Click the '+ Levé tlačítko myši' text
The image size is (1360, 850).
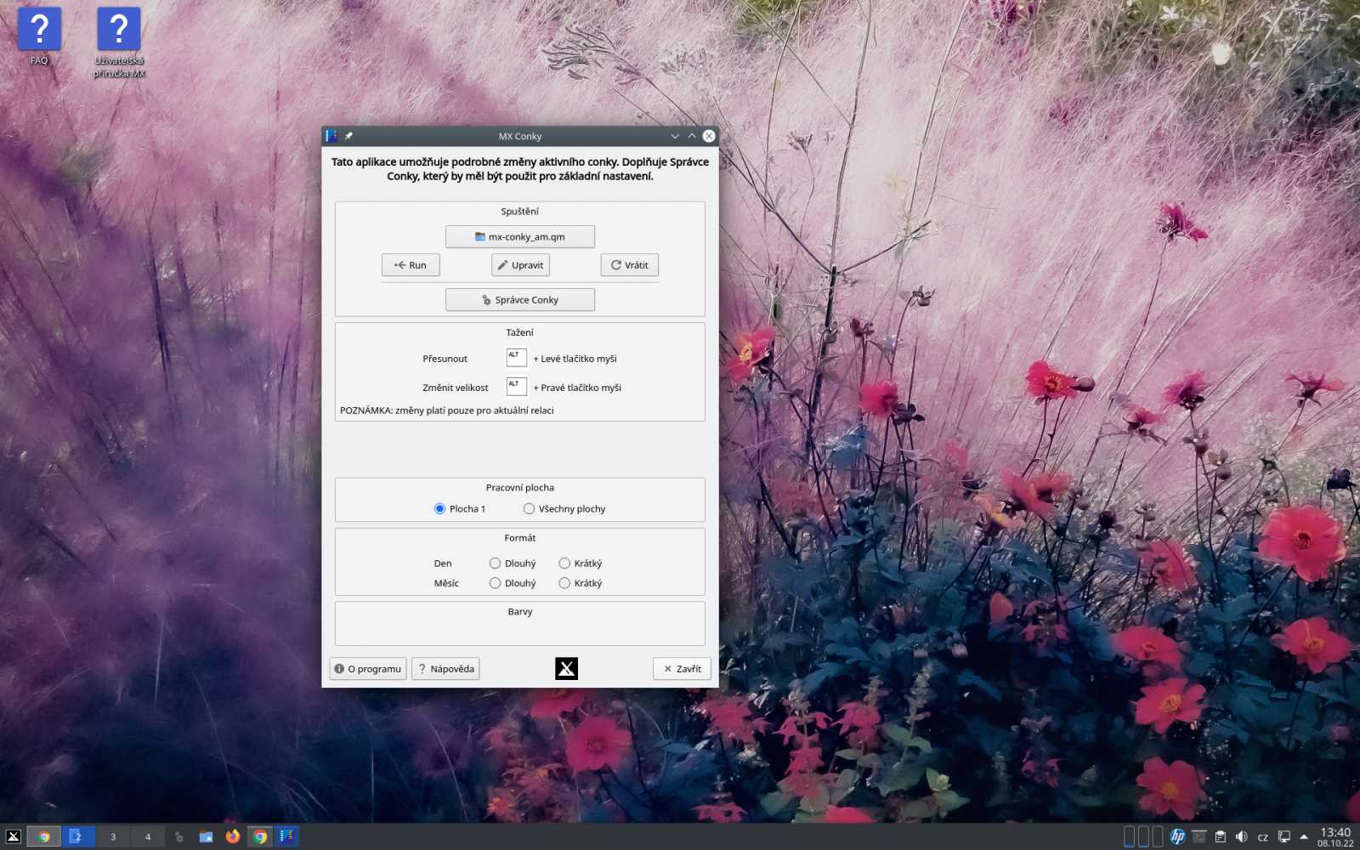[x=575, y=359]
